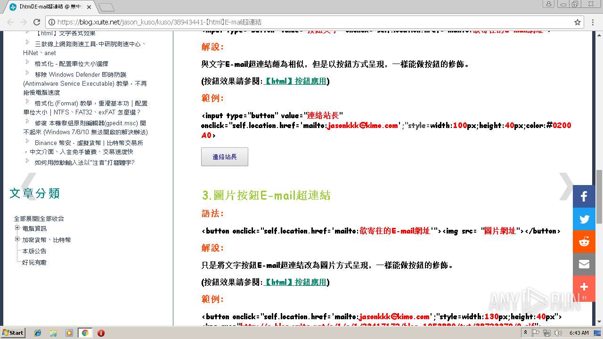Open Binance 幣安 article link
The width and height of the screenshot is (603, 339).
(83, 147)
